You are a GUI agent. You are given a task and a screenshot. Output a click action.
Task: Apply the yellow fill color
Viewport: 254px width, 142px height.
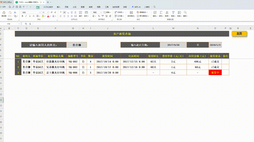pos(43,16)
